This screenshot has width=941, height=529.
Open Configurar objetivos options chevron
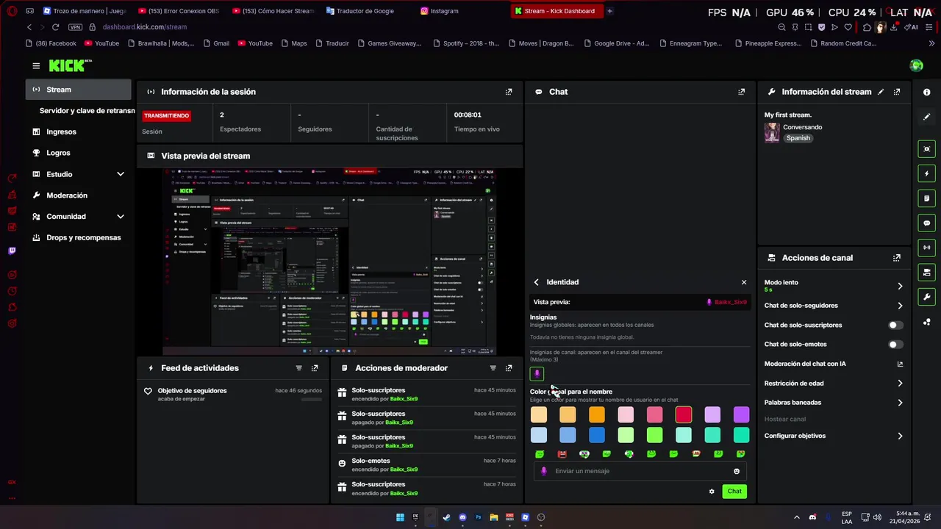[900, 436]
